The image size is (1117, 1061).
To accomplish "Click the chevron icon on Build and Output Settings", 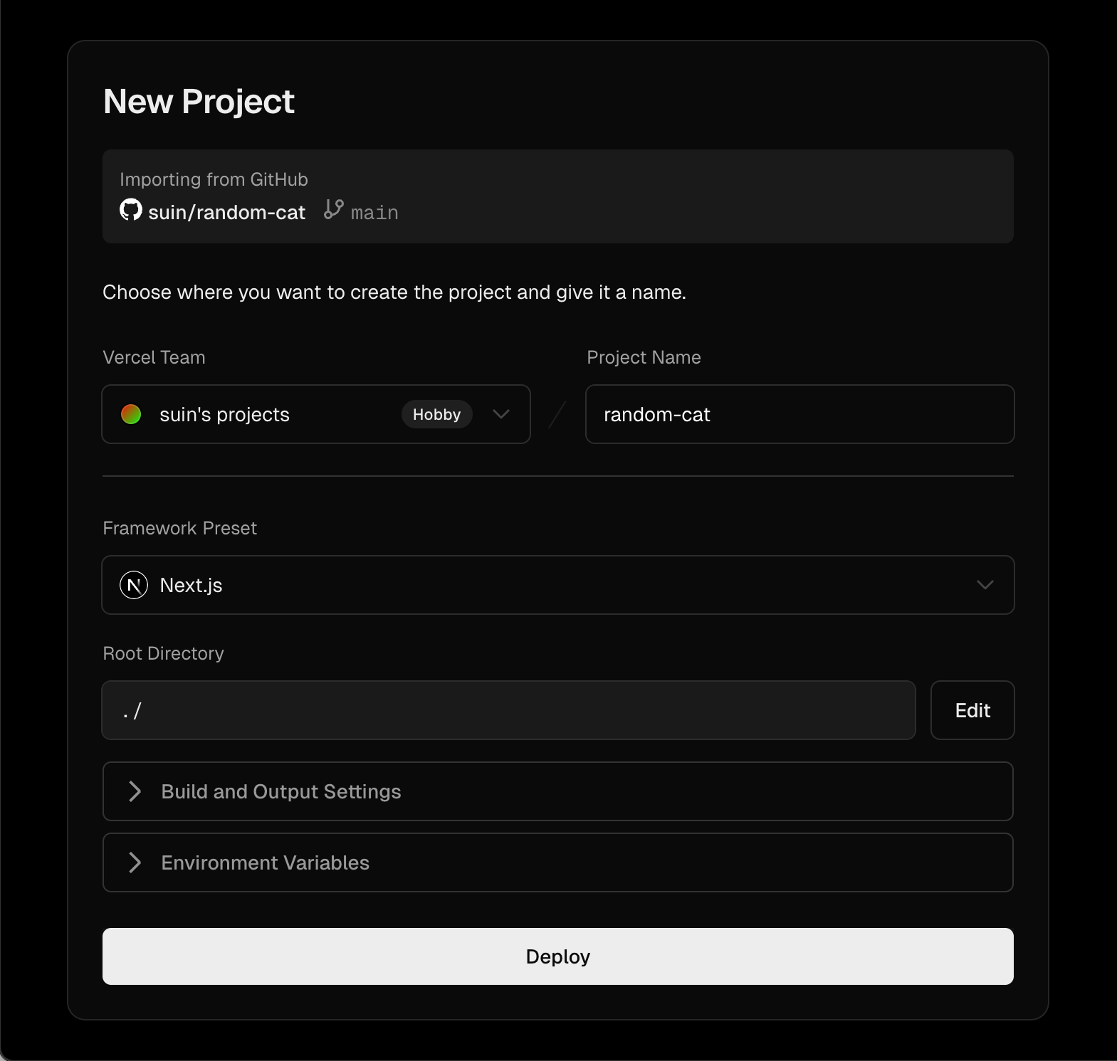I will [x=135, y=791].
